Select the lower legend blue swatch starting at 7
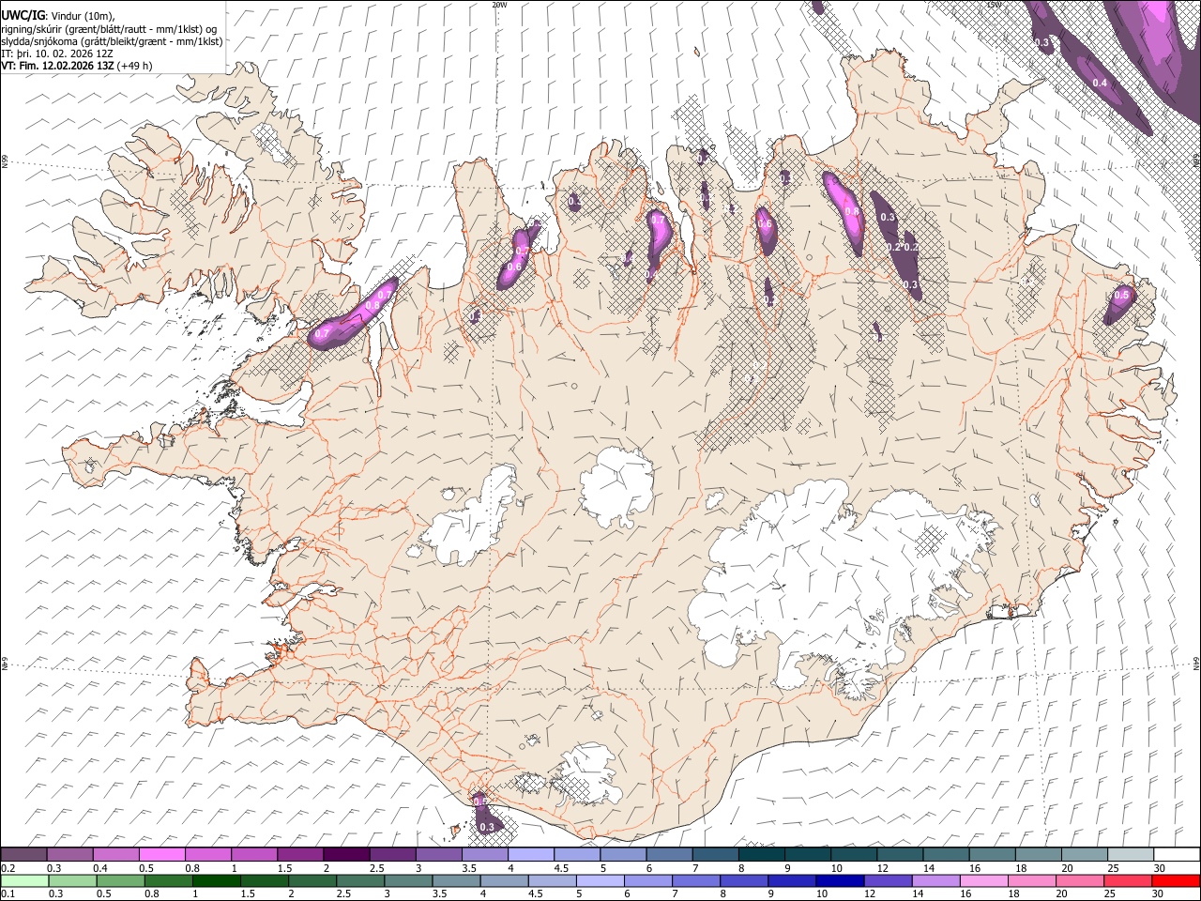1201x901 pixels. (x=695, y=880)
